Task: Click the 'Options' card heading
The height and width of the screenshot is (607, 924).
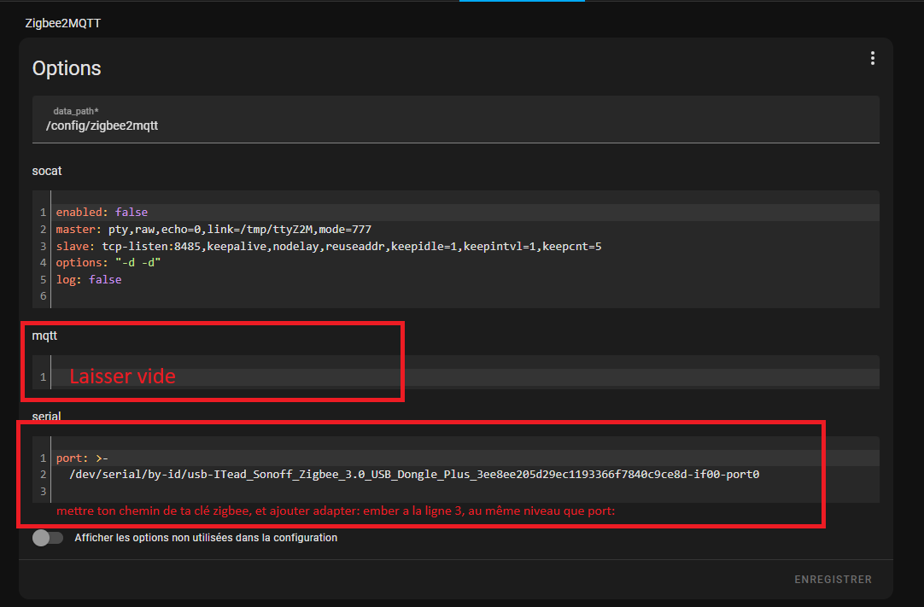Action: point(67,68)
